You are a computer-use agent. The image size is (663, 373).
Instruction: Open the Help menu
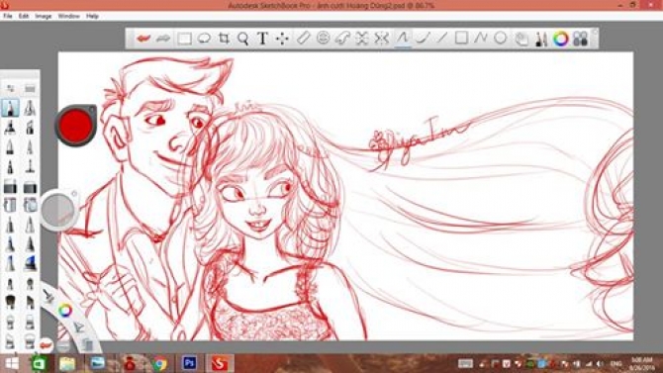pos(92,16)
